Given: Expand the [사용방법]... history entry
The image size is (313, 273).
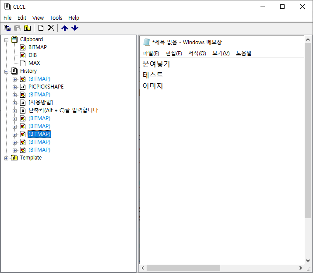Looking at the screenshot, I should coord(14,103).
